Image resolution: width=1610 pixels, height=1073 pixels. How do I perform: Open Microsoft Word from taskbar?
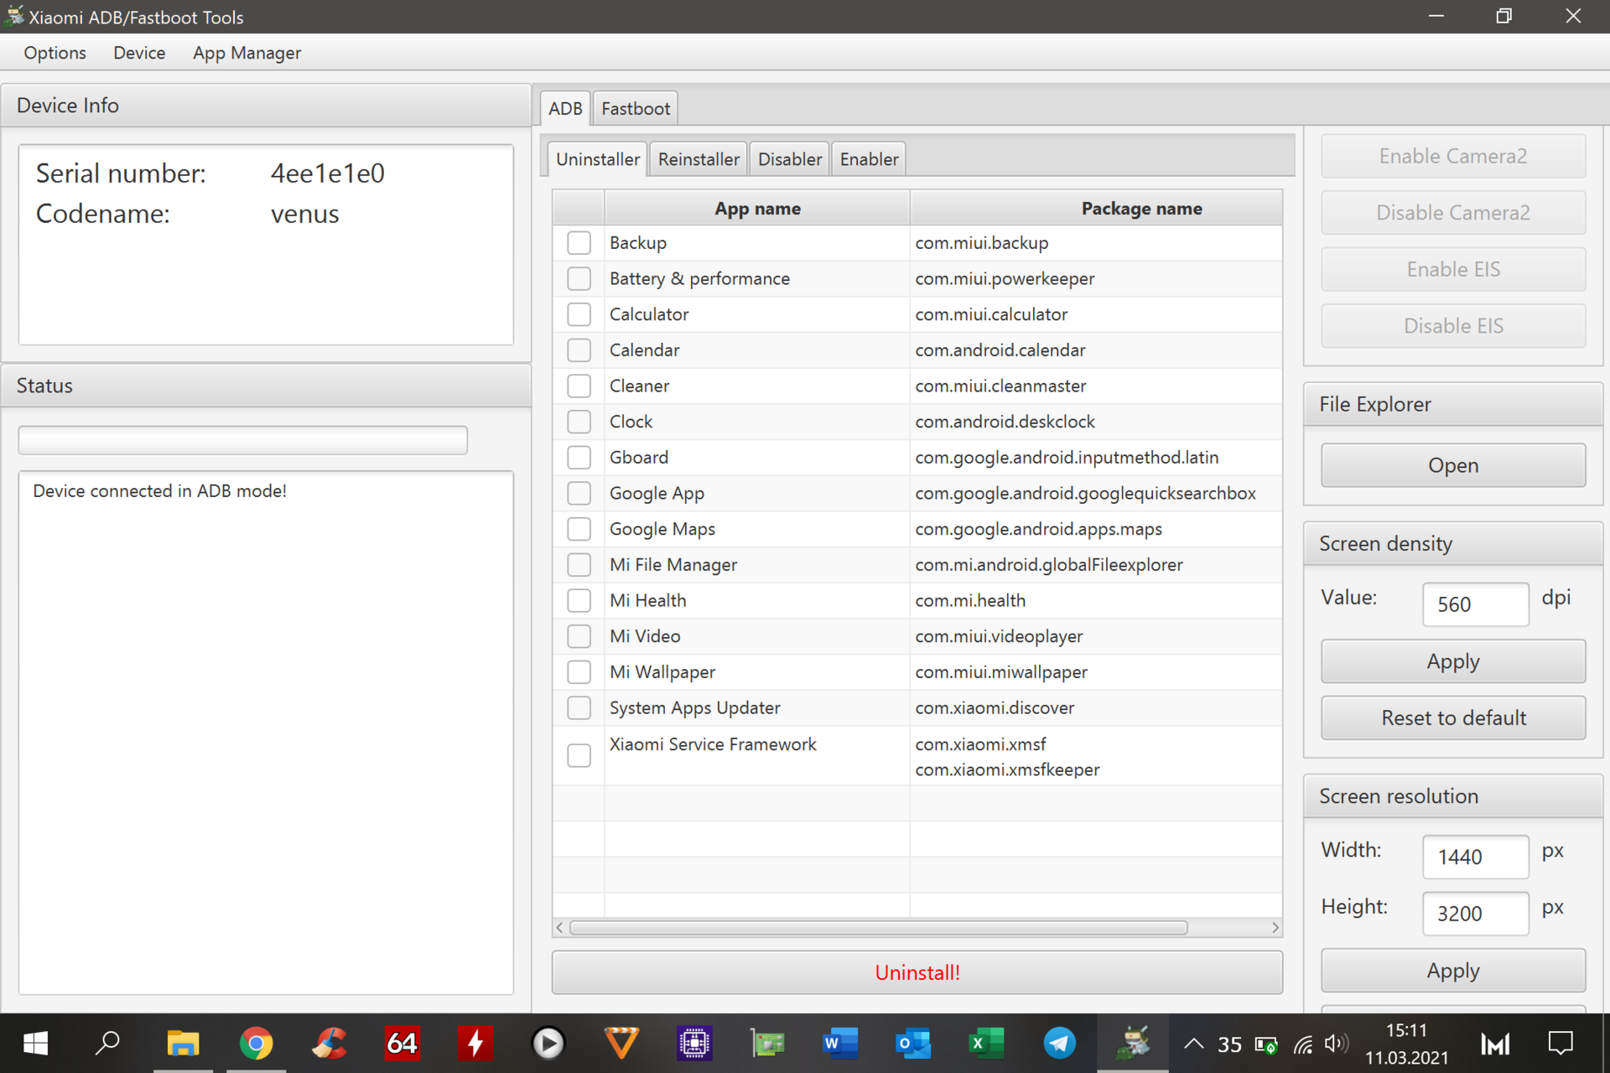pyautogui.click(x=840, y=1044)
